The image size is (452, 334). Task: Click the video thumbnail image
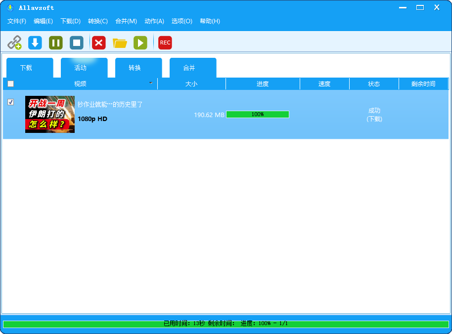pos(50,114)
